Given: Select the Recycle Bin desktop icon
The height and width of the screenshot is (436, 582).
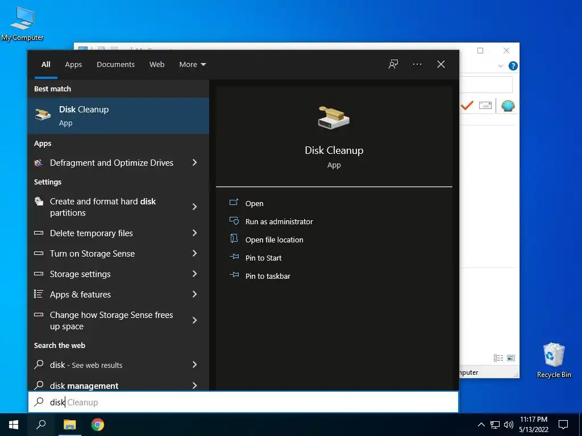Looking at the screenshot, I should coord(554,360).
